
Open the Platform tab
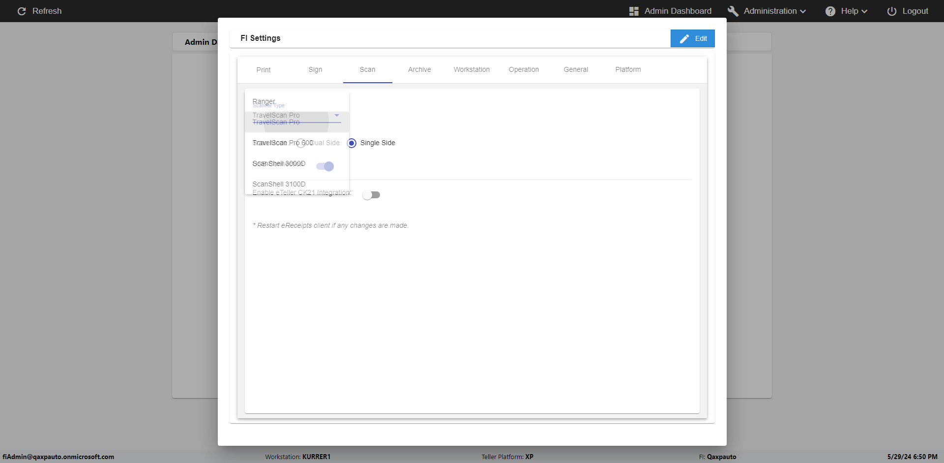(628, 70)
